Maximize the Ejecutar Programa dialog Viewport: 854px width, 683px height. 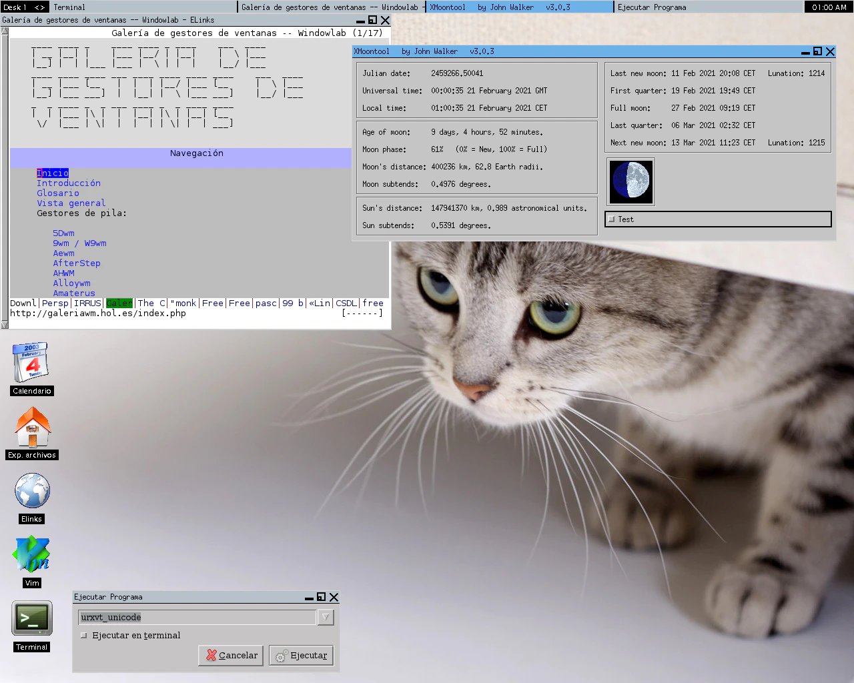click(321, 597)
